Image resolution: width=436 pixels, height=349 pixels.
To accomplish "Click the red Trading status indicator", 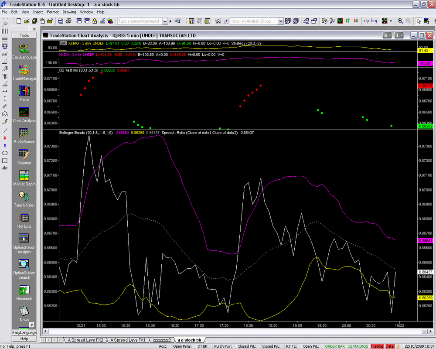I will coord(377,346).
